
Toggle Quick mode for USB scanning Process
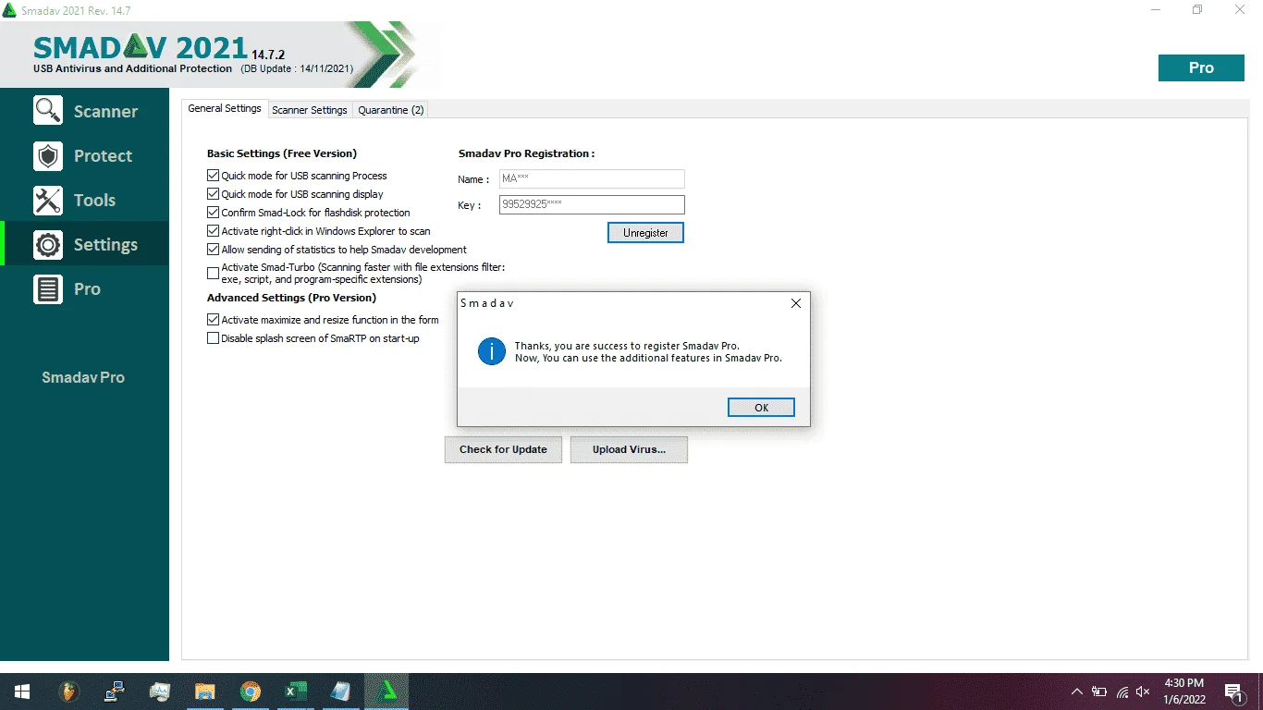[214, 176]
